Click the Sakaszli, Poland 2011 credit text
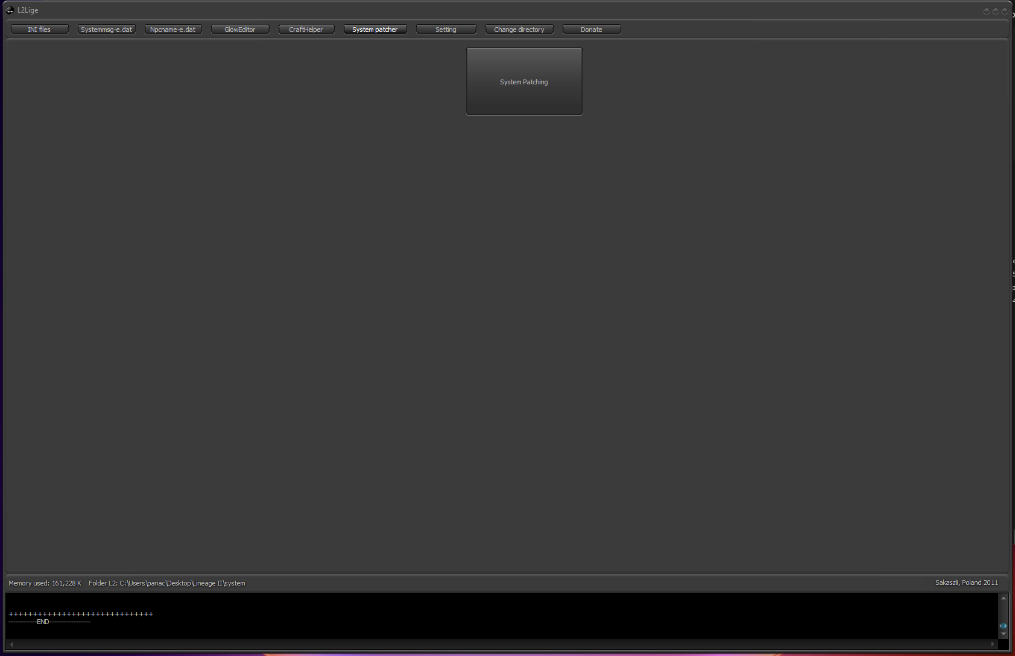The image size is (1015, 656). coord(966,583)
